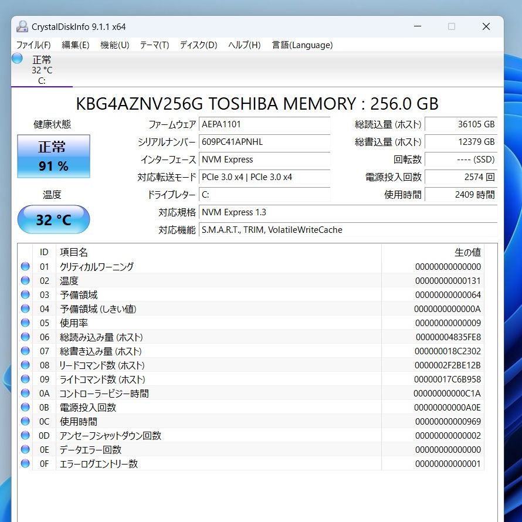The height and width of the screenshot is (522, 522).
Task: Click raw value 00000000000C1A
Action: pos(447,394)
